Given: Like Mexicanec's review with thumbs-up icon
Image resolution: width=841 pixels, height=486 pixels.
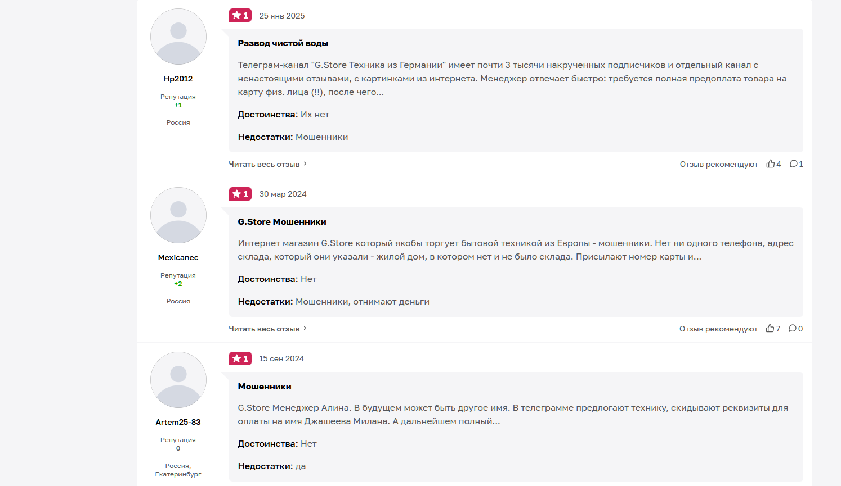Looking at the screenshot, I should [x=770, y=329].
